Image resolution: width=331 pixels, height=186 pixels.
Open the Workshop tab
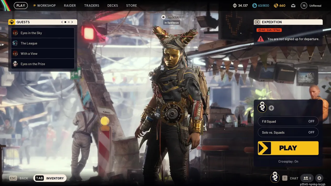46,5
